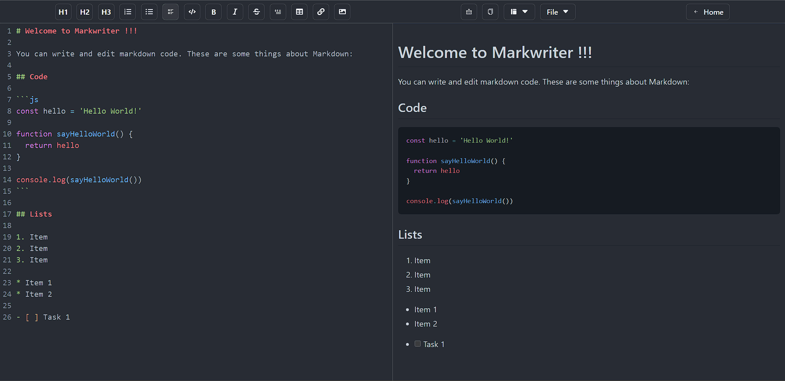Click 'Item 1' bullet in the preview
Viewport: 785px width, 381px height.
click(x=426, y=310)
